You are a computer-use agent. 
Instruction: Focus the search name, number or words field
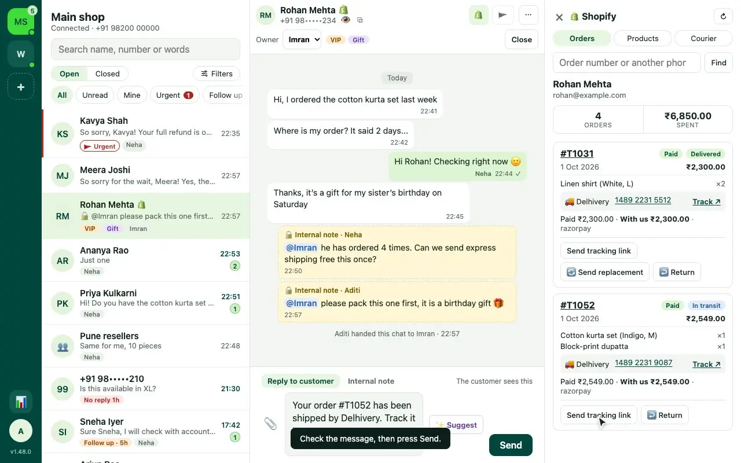click(145, 49)
